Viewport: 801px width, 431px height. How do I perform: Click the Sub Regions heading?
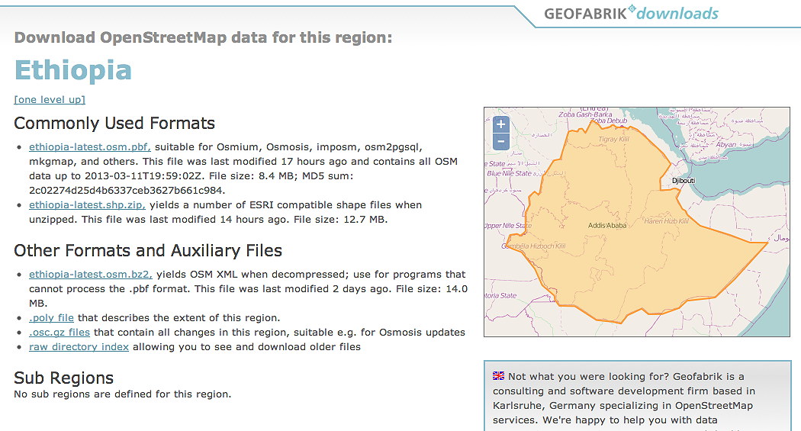pos(64,378)
